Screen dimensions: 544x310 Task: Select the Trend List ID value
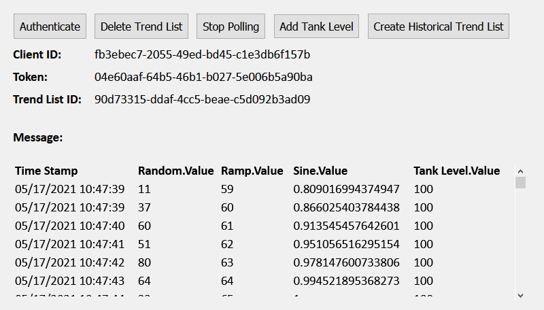[x=203, y=99]
